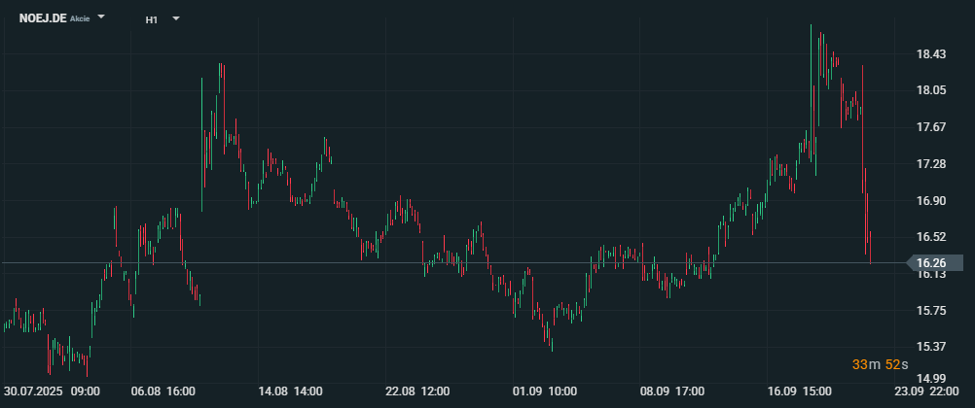
Task: Click the 30.07.2025 09:00 time label
Action: tap(53, 391)
